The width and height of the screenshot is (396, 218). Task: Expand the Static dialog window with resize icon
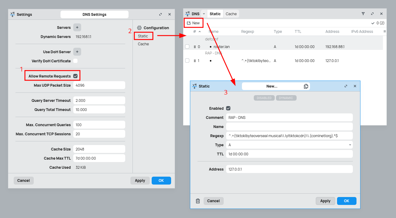[x=346, y=86]
